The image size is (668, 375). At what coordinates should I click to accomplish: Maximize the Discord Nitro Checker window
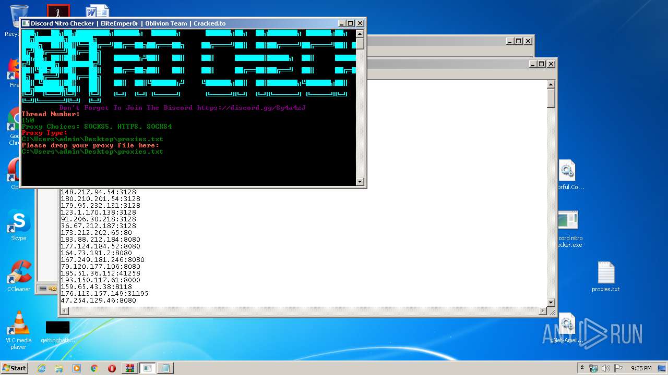click(x=350, y=23)
